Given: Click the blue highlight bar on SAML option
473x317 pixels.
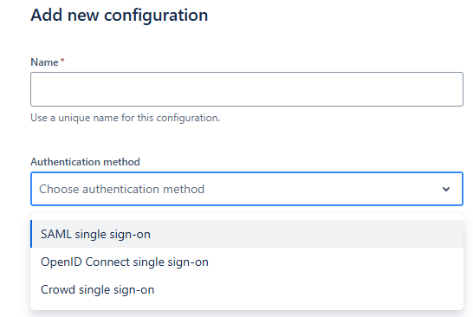Looking at the screenshot, I should click(x=31, y=234).
